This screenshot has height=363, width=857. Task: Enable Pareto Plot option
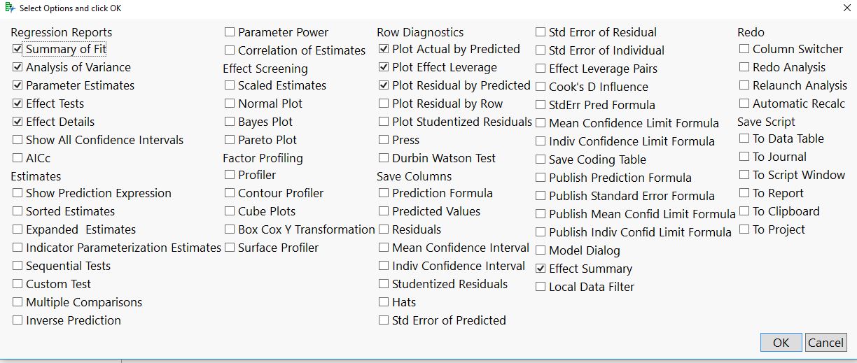(x=230, y=141)
